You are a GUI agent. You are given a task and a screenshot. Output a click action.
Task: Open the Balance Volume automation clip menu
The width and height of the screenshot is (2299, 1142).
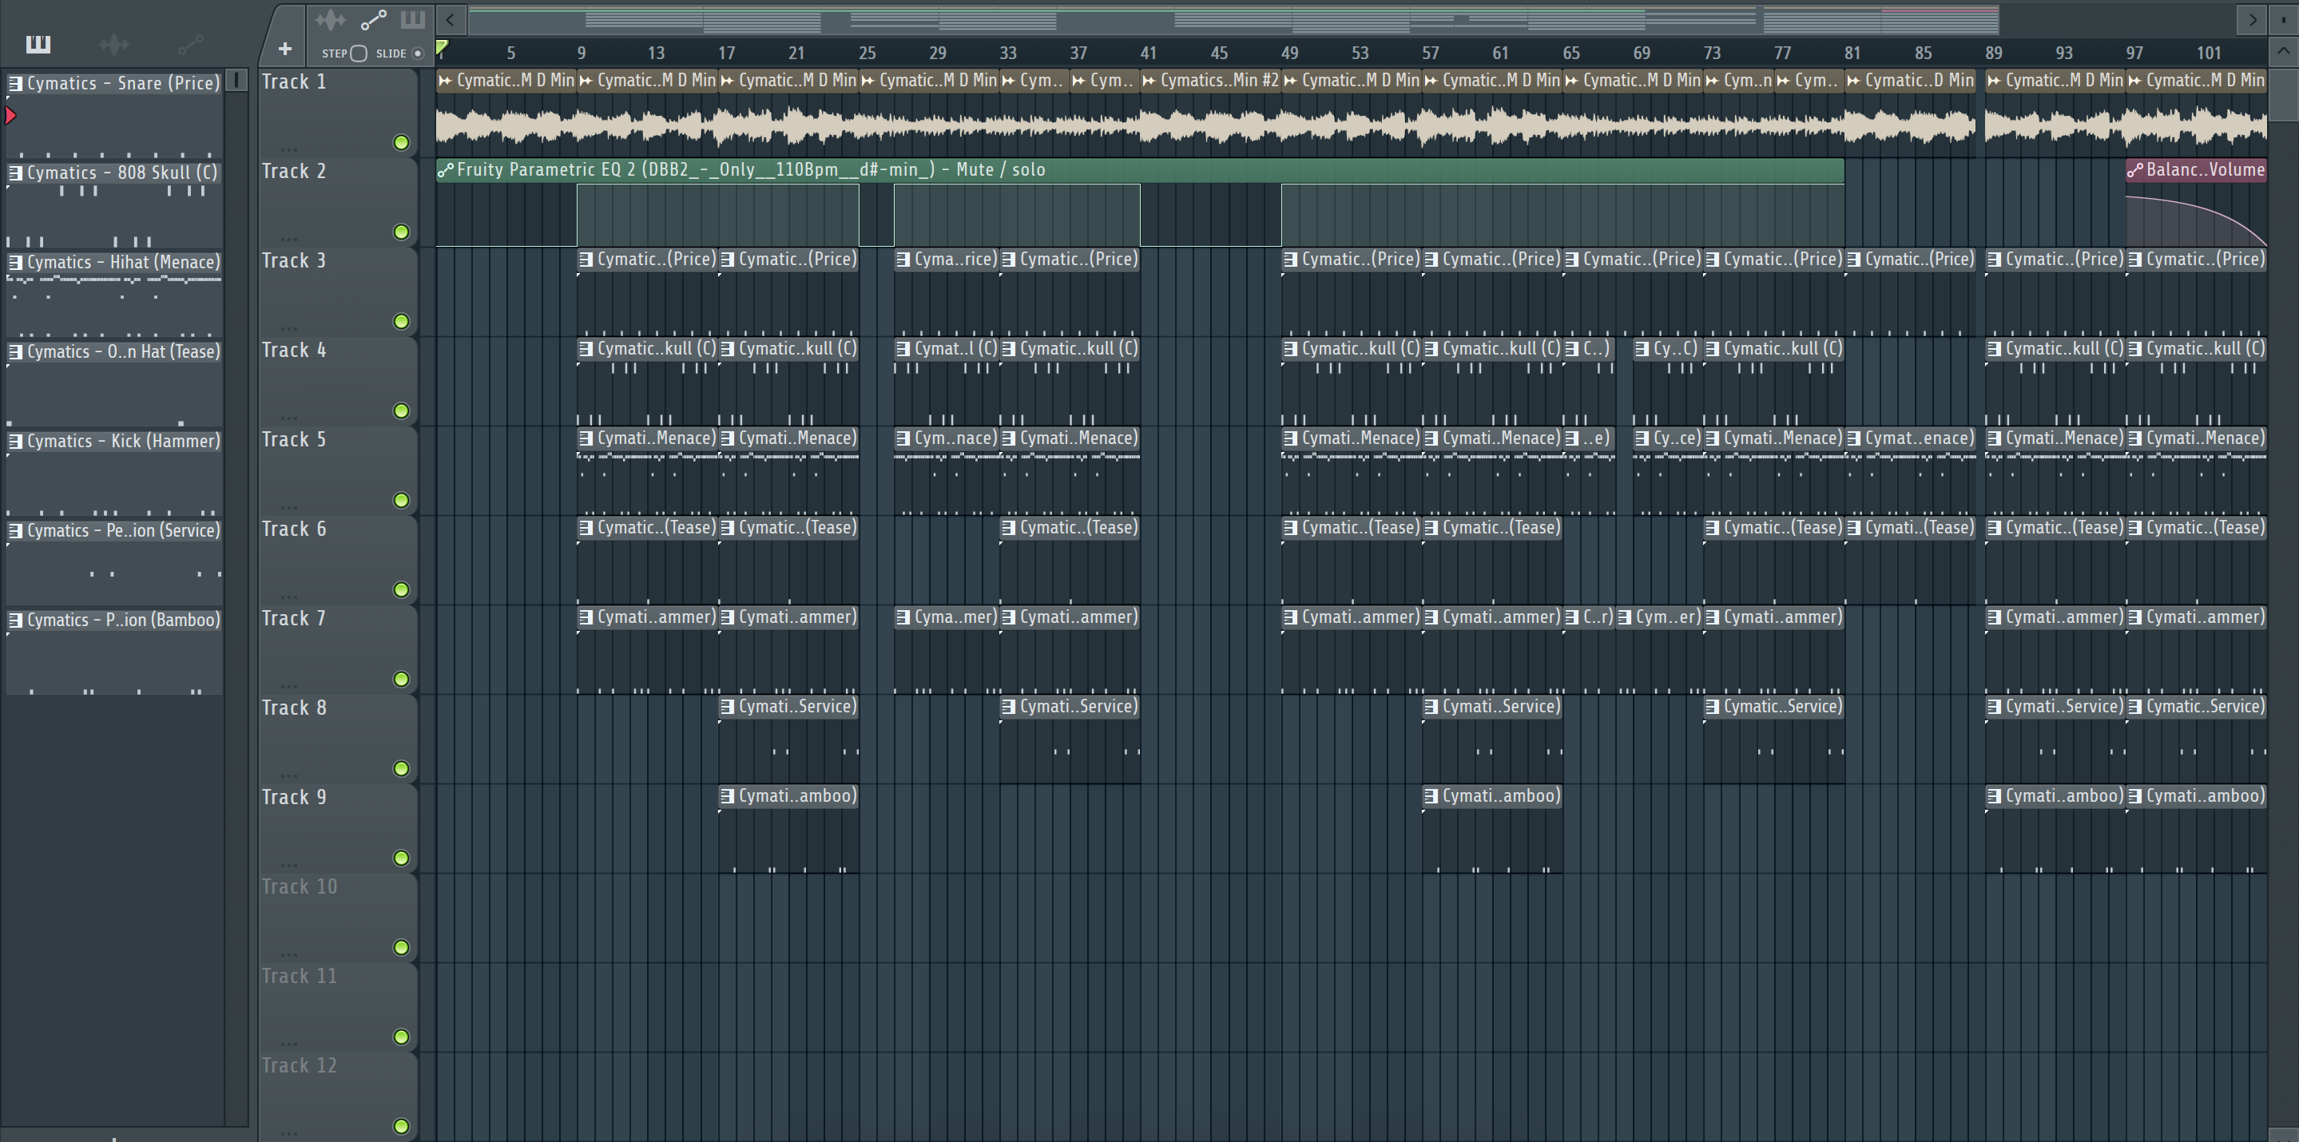(2134, 169)
